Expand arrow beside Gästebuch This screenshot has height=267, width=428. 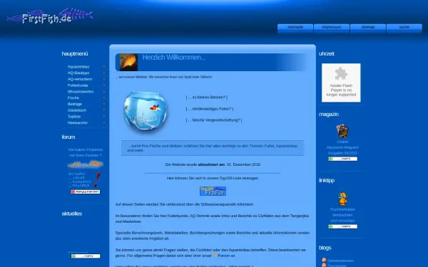104,110
